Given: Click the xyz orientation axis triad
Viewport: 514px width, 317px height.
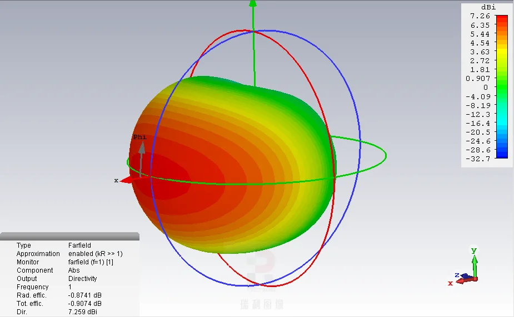Looking at the screenshot, I should [x=464, y=267].
